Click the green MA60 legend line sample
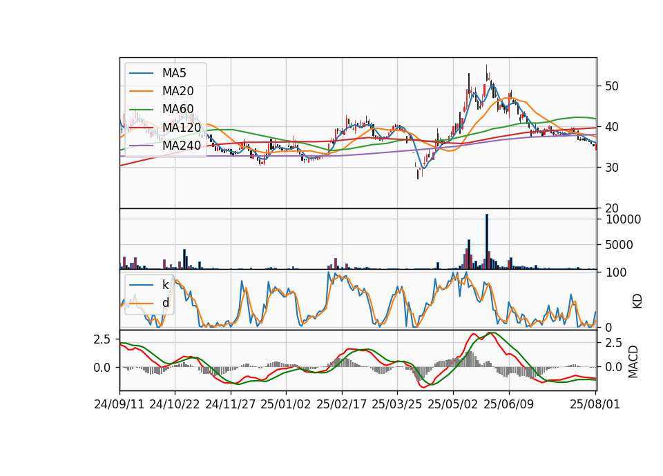 pyautogui.click(x=141, y=110)
